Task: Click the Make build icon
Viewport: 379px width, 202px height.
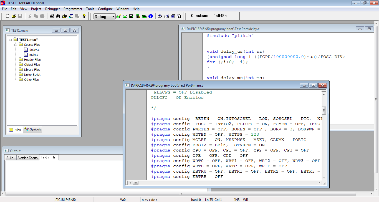Action: coord(160,16)
